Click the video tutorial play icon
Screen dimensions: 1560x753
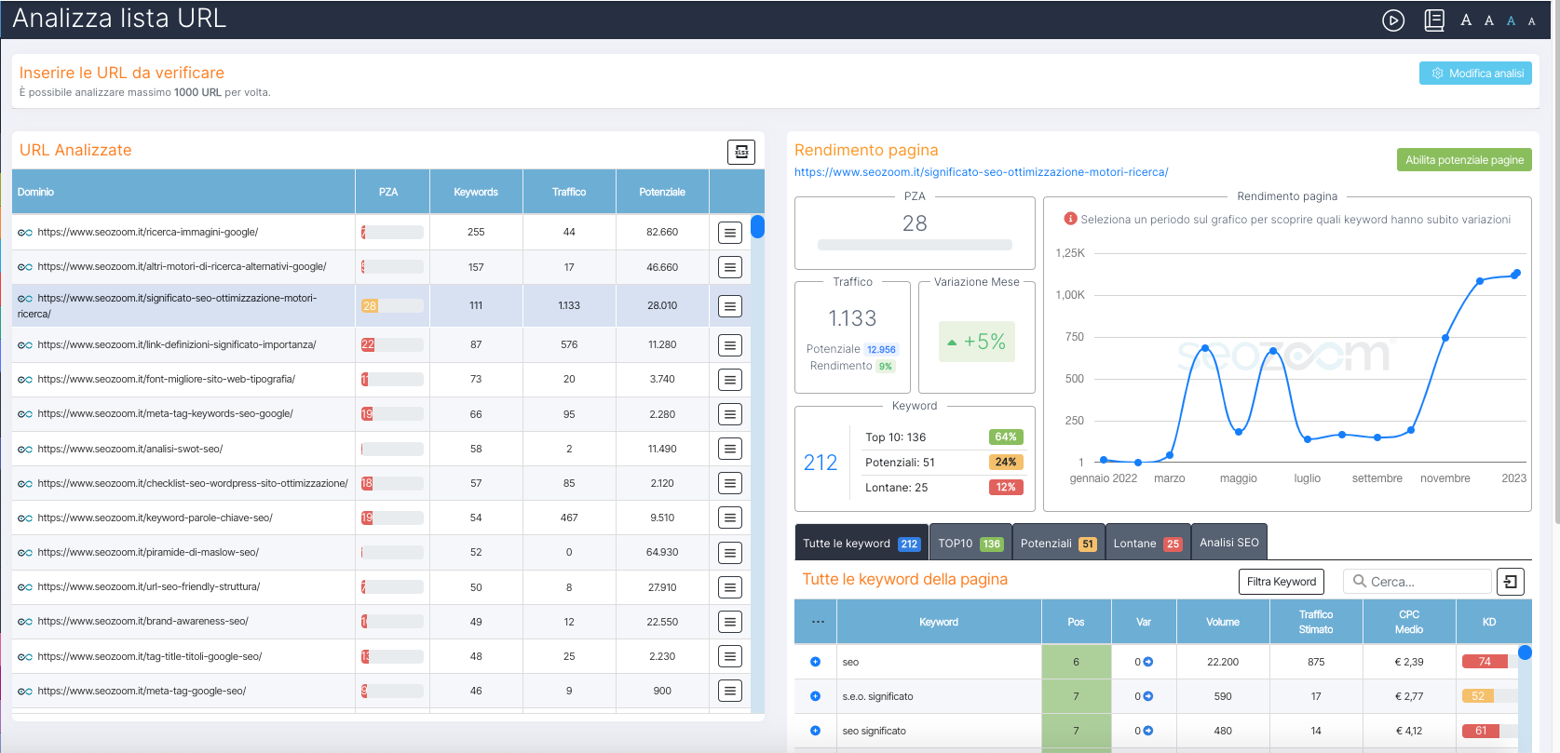[1392, 20]
